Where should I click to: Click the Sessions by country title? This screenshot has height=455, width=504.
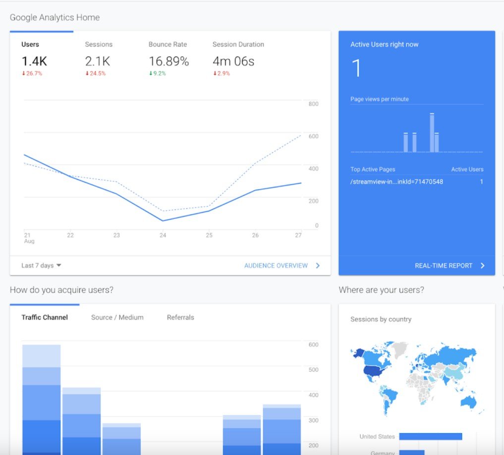381,319
